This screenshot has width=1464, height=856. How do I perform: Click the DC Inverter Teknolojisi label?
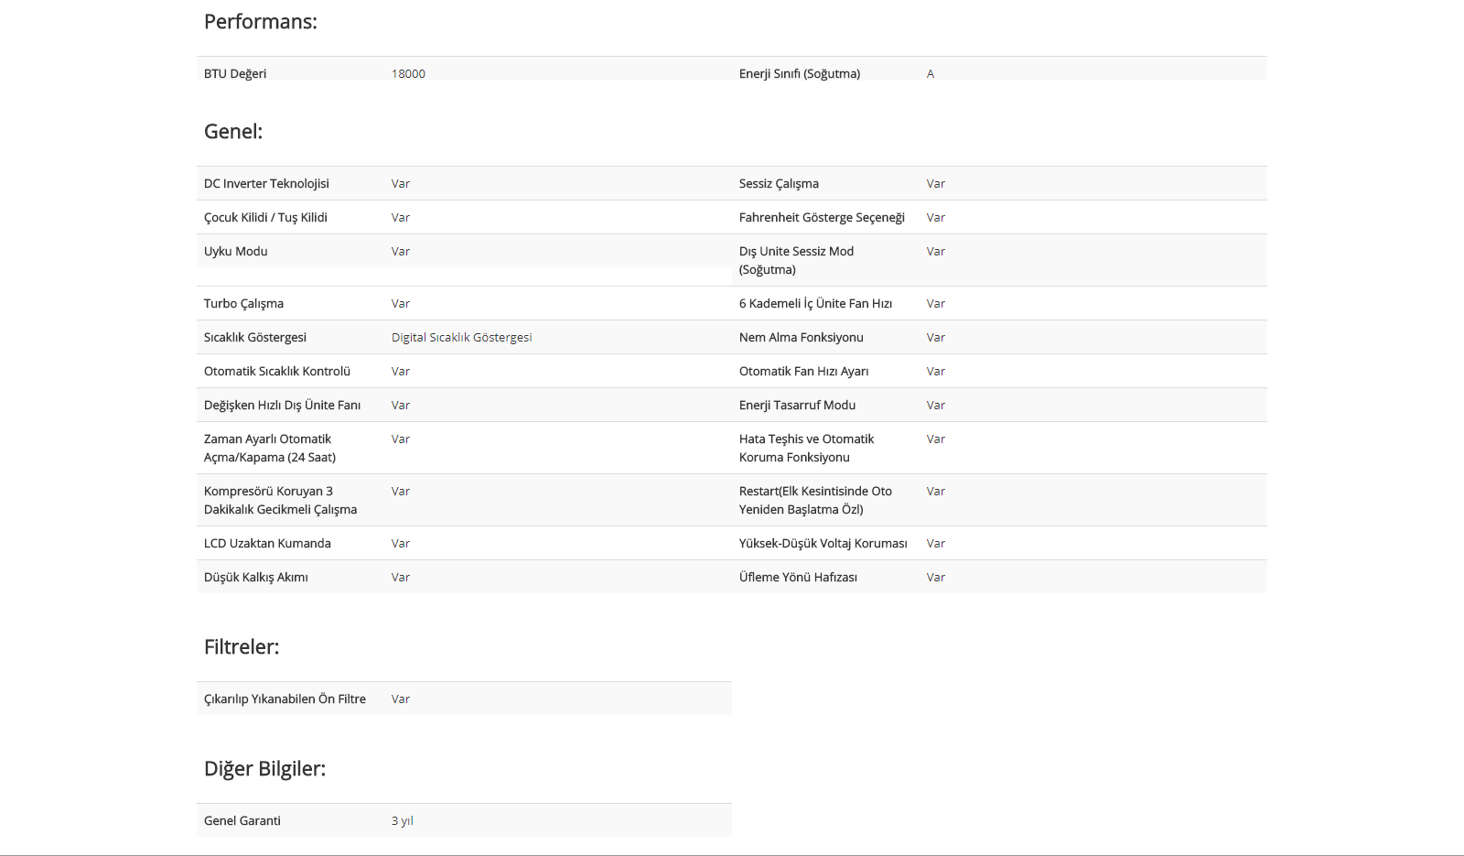coord(266,183)
